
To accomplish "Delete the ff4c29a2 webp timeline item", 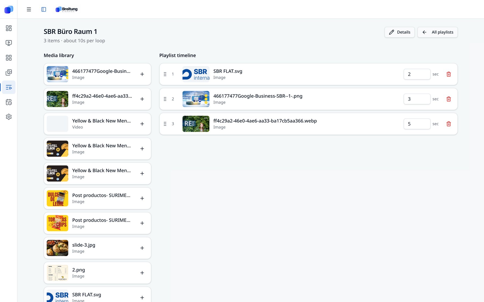I will point(449,124).
